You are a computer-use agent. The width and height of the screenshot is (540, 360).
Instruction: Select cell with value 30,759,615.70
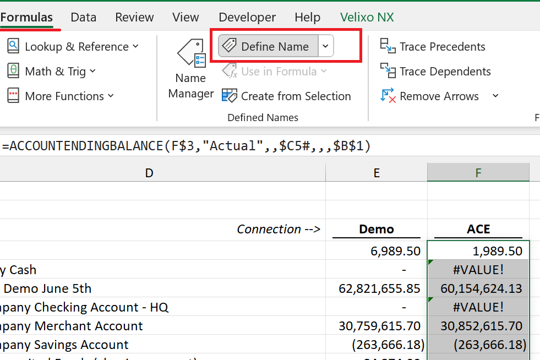(x=377, y=325)
